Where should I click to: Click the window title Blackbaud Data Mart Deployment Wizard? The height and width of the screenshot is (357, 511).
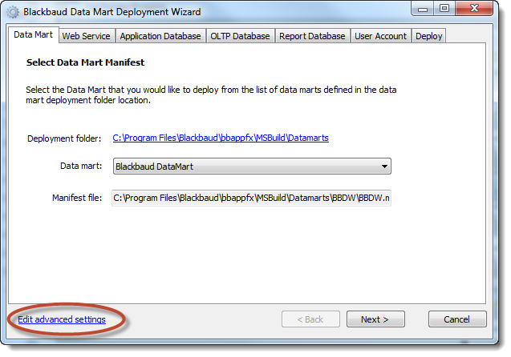[x=112, y=12]
